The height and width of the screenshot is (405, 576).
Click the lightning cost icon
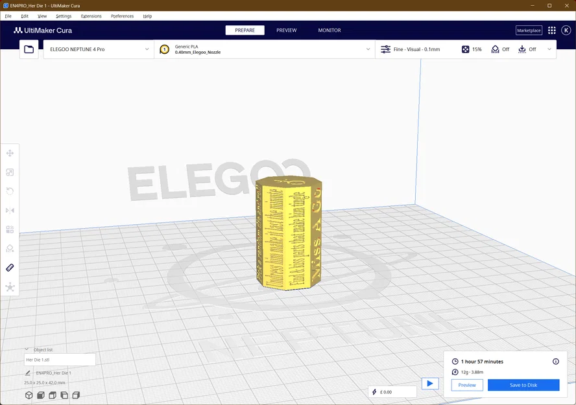(374, 392)
